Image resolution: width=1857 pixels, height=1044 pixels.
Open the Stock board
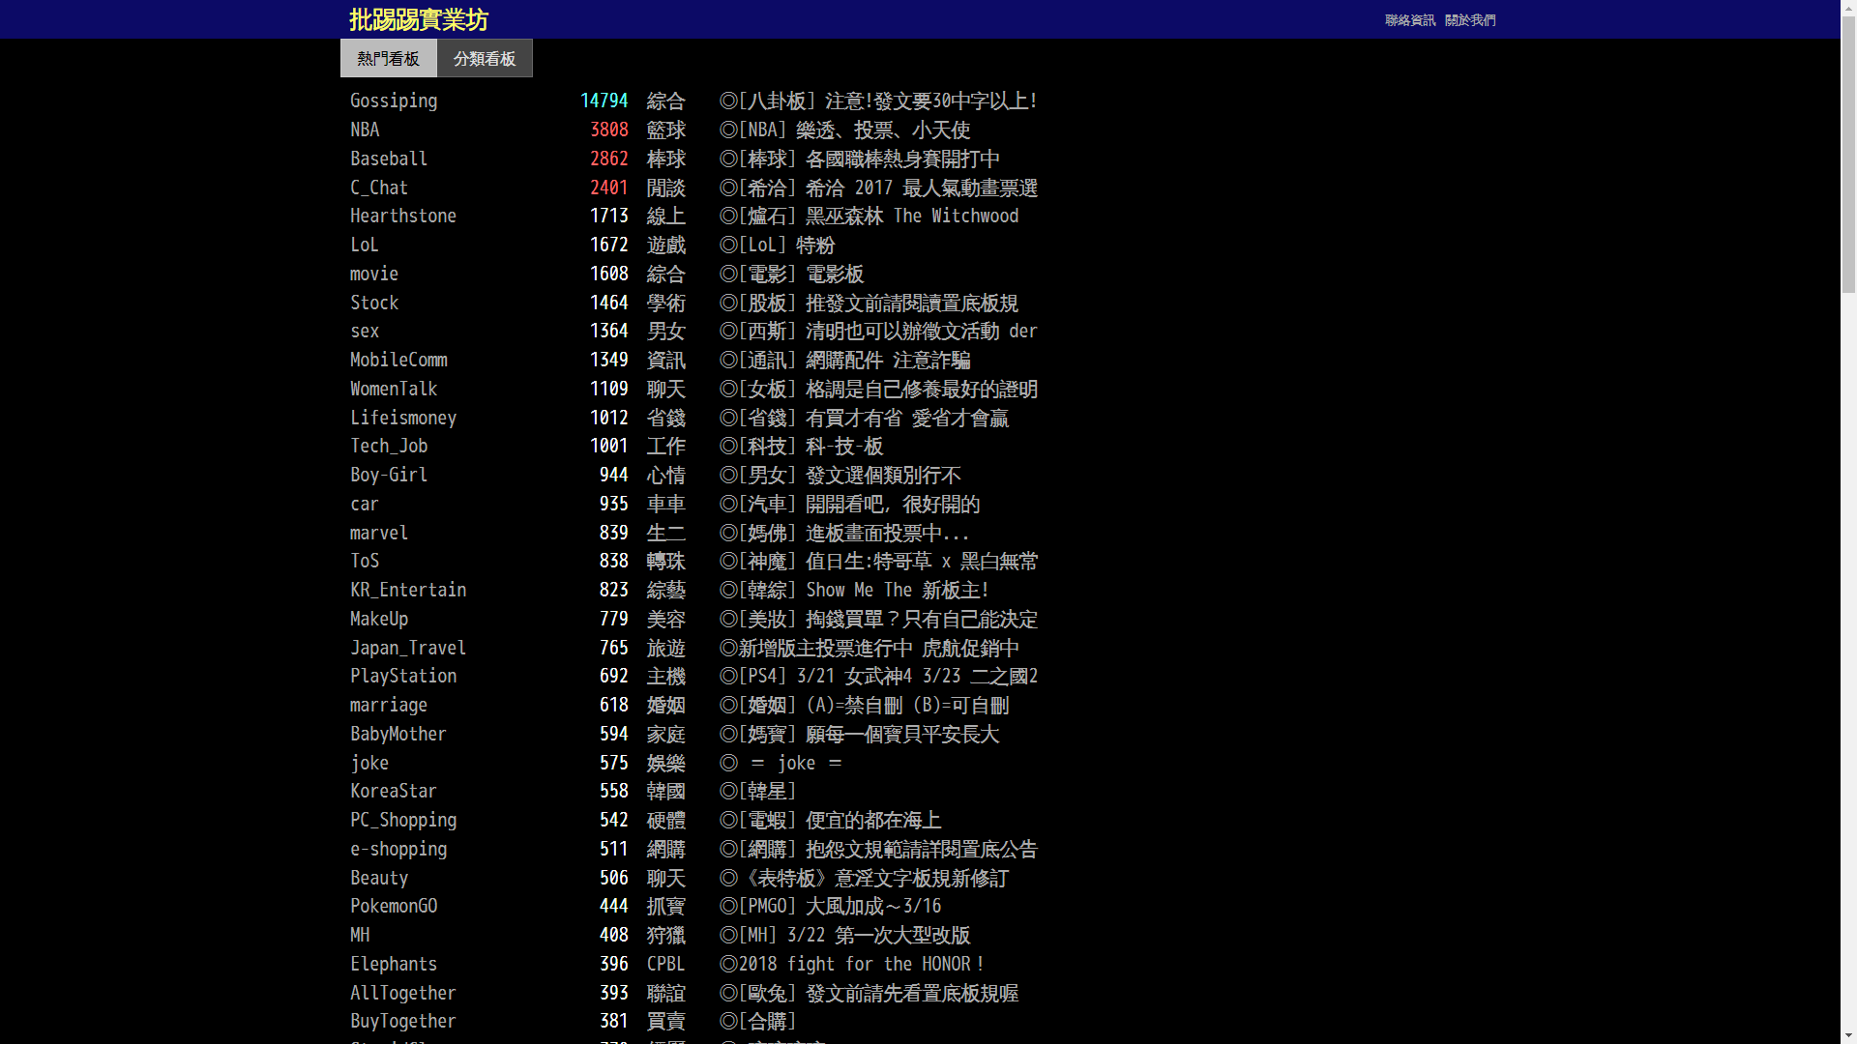pyautogui.click(x=374, y=303)
